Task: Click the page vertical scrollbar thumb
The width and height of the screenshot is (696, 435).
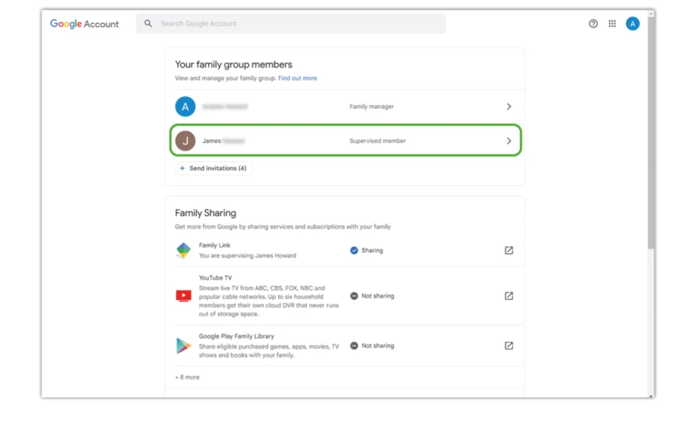Action: [x=650, y=133]
